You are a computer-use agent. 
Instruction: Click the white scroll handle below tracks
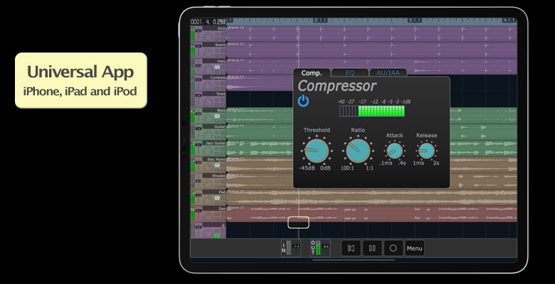pyautogui.click(x=299, y=222)
